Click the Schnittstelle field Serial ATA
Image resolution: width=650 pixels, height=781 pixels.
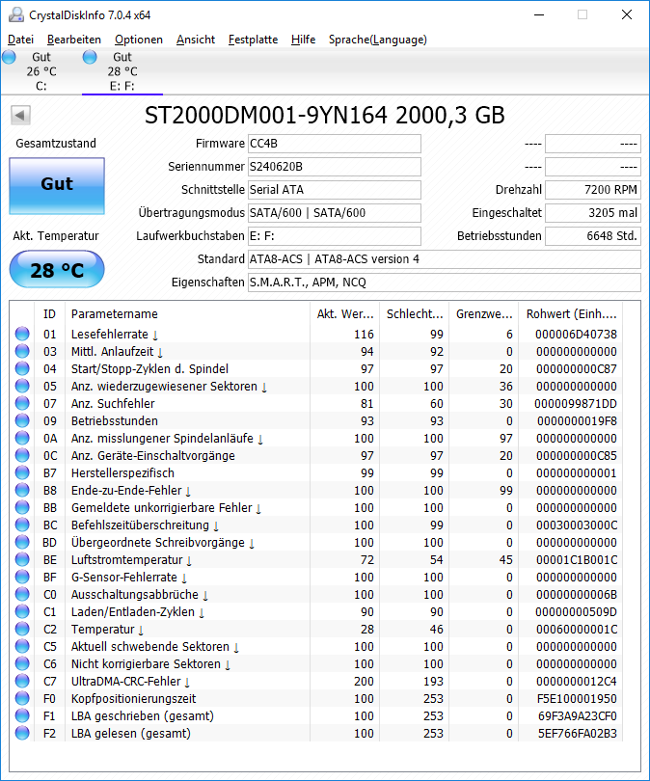pos(335,190)
